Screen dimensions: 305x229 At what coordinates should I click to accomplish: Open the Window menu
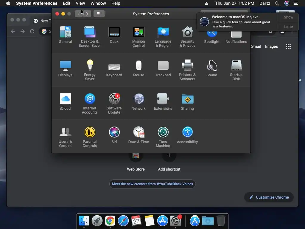[98, 3]
